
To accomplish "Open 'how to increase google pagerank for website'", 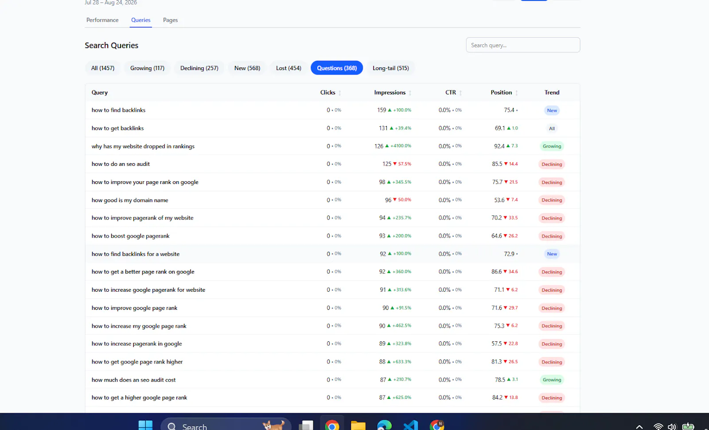I will [x=148, y=290].
